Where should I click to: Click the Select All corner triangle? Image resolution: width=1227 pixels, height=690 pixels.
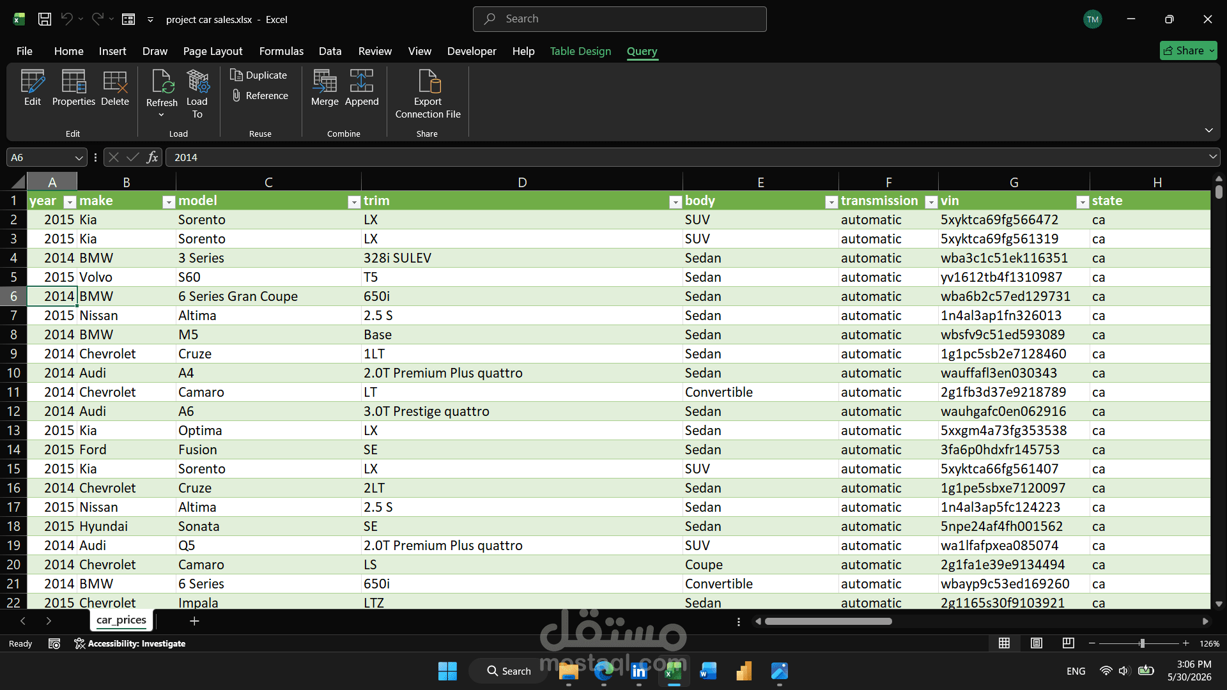pos(19,182)
